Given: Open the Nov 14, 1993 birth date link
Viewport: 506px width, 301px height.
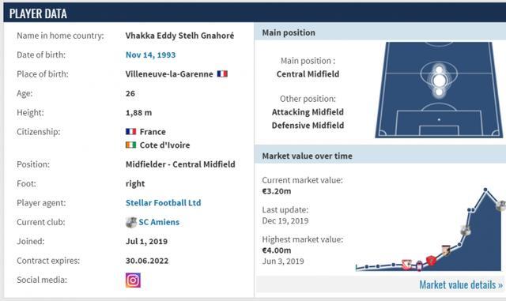Looking at the screenshot, I should pos(150,55).
